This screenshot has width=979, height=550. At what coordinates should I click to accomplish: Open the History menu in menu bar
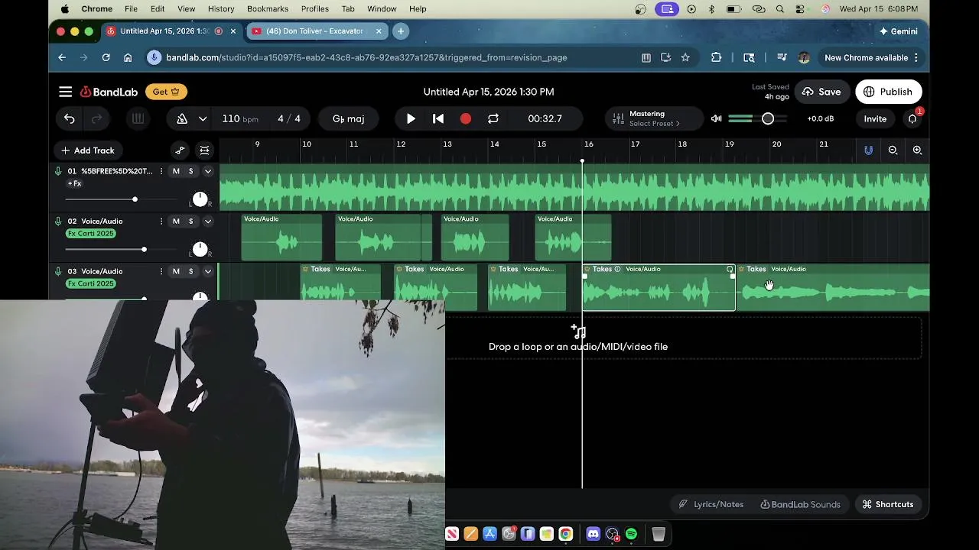[x=221, y=9]
